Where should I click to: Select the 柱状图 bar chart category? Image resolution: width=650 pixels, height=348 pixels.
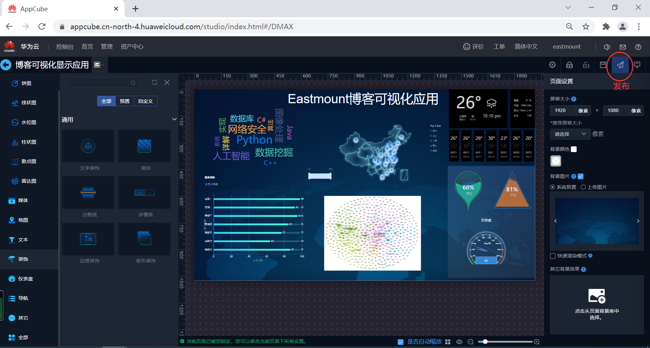(24, 142)
